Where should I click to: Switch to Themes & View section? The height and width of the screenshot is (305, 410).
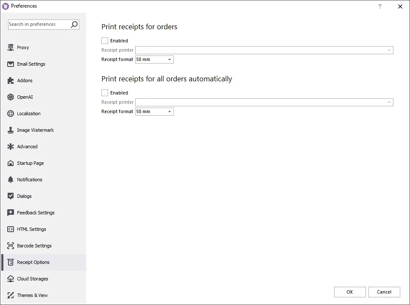point(32,295)
